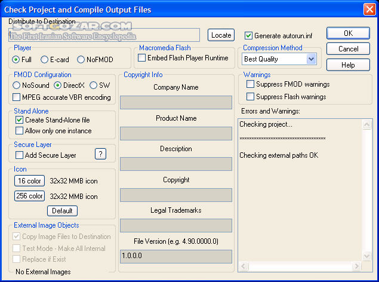Click the errors list scroll right arrow
The image size is (379, 282).
pos(356,266)
